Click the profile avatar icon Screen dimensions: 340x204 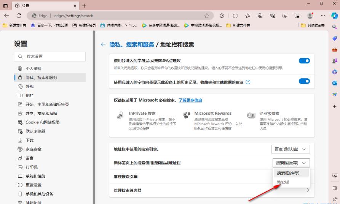[x=310, y=16]
